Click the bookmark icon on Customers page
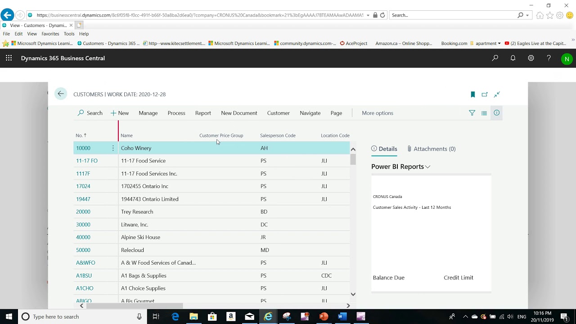 click(472, 94)
